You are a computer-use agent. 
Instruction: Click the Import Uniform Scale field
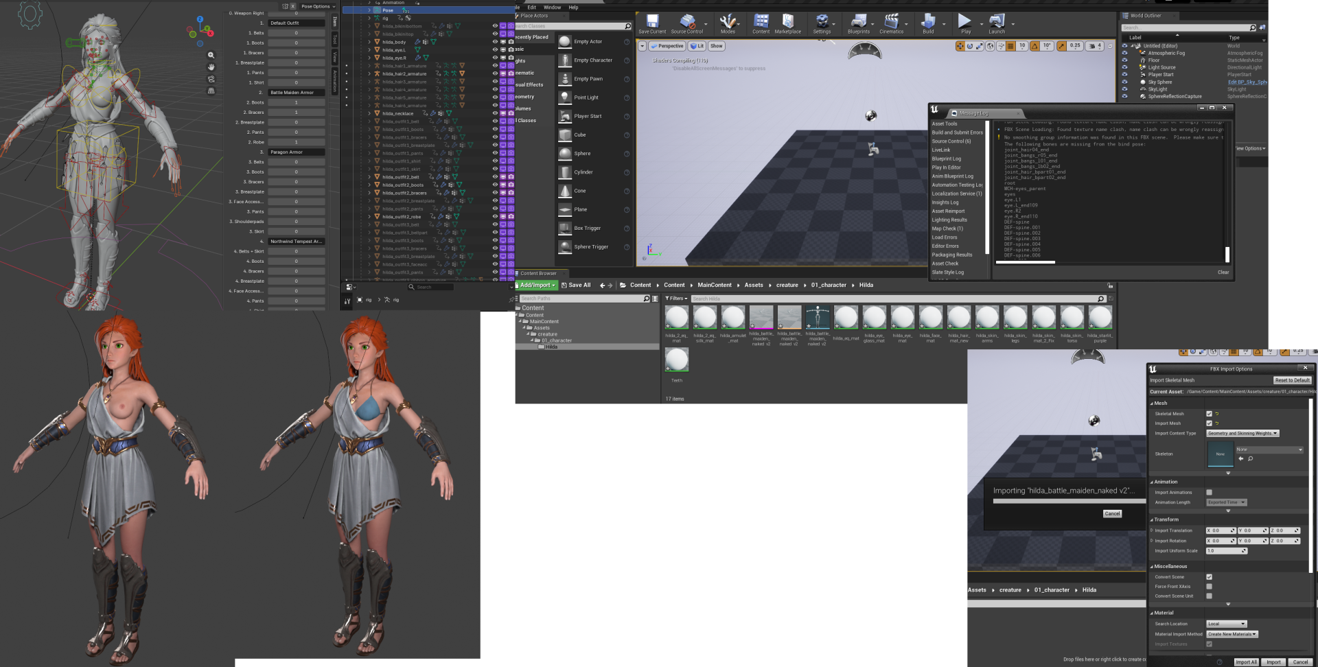(x=1227, y=550)
